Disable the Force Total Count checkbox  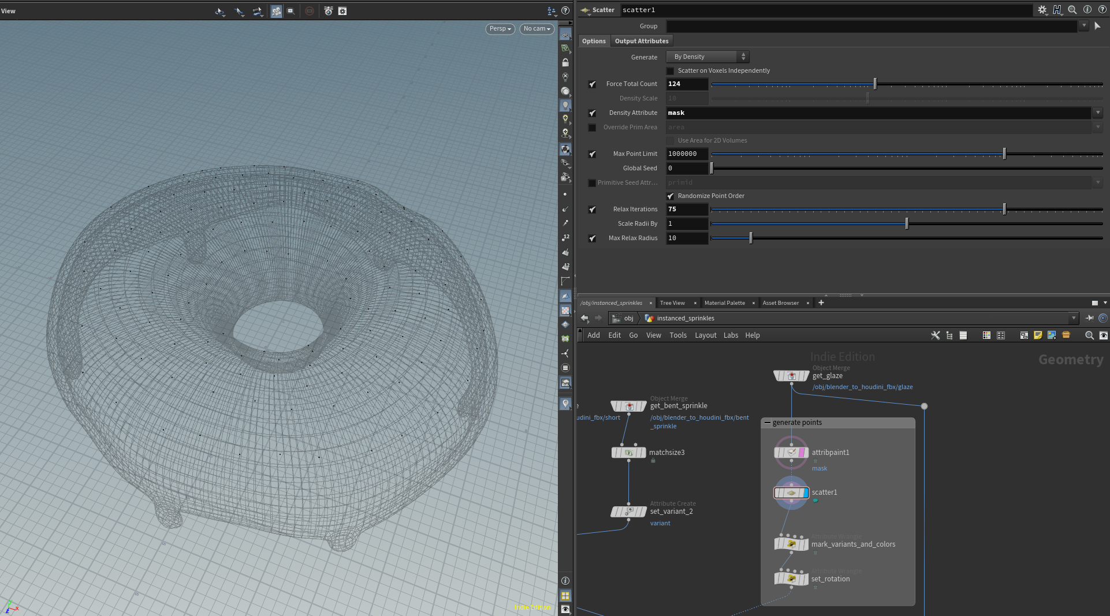pos(592,84)
